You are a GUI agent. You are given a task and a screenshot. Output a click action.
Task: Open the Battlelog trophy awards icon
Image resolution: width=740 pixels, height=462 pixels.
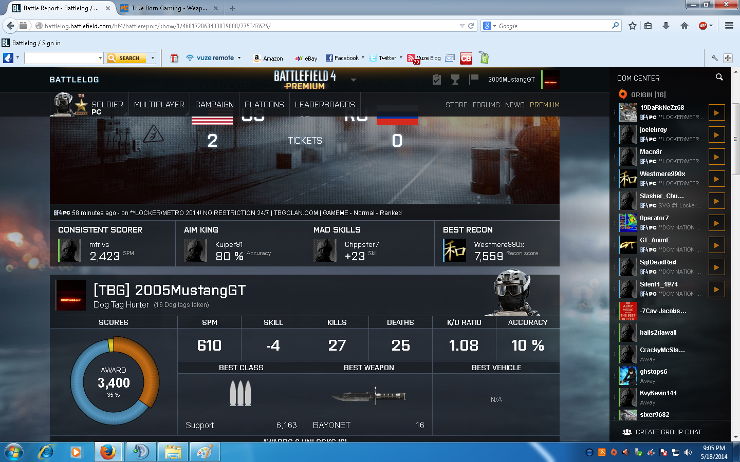click(455, 80)
